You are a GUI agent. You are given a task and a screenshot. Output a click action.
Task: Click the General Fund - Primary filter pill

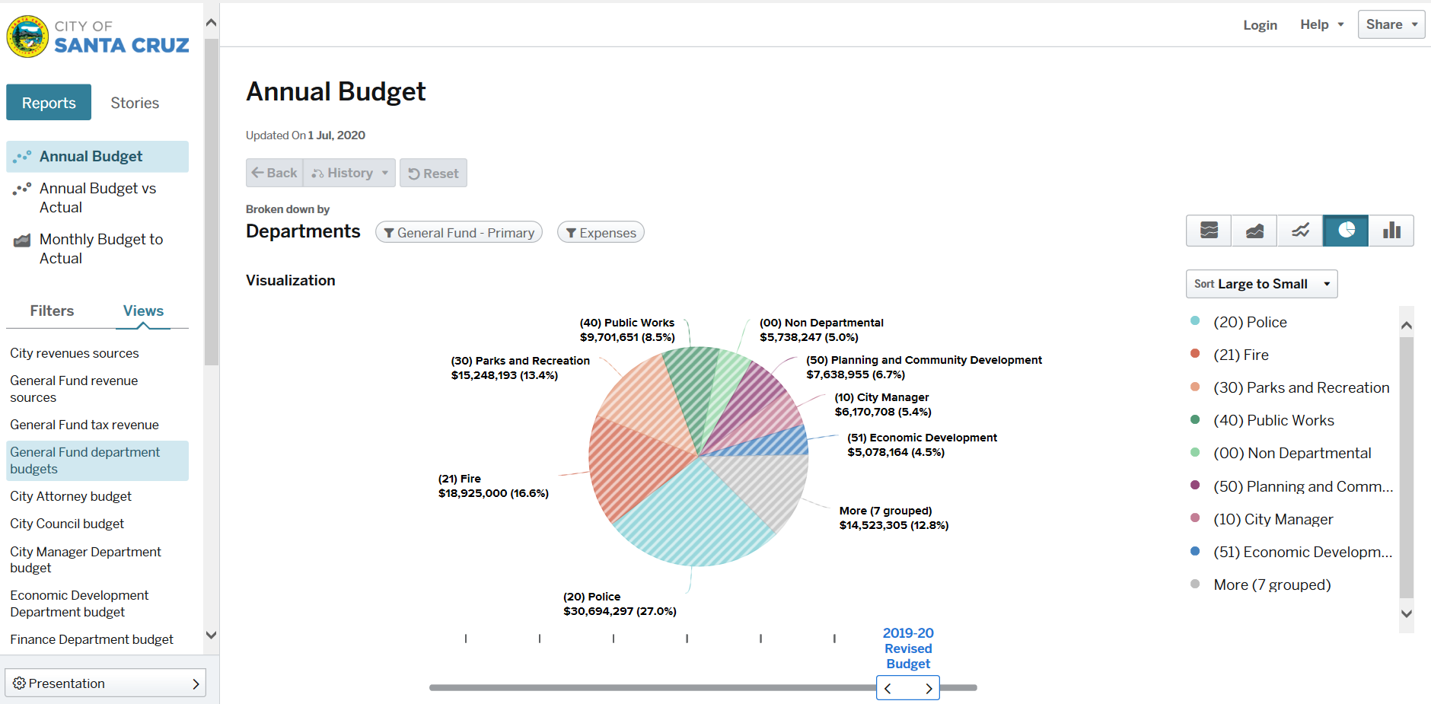pyautogui.click(x=459, y=233)
